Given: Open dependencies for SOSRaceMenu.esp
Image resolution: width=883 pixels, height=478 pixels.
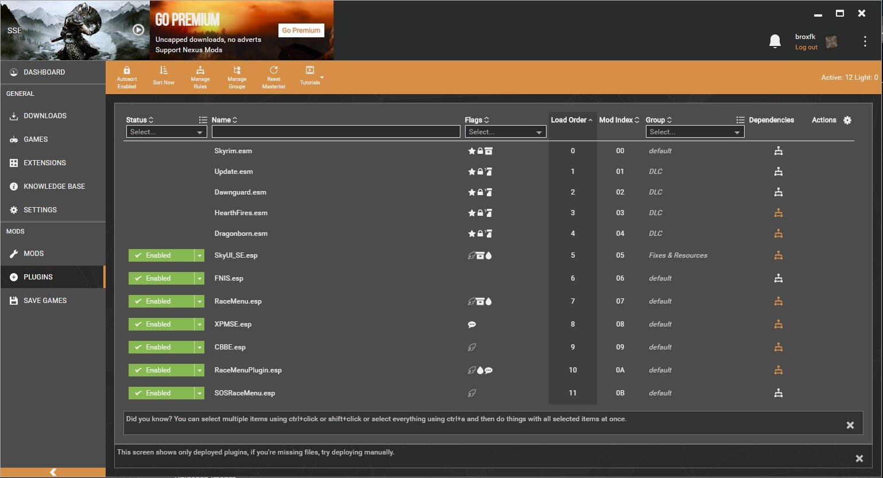Looking at the screenshot, I should [x=779, y=393].
